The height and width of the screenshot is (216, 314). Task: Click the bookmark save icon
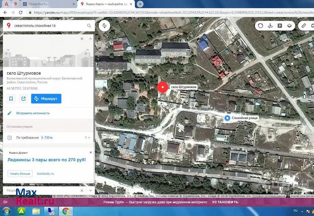click(11, 99)
